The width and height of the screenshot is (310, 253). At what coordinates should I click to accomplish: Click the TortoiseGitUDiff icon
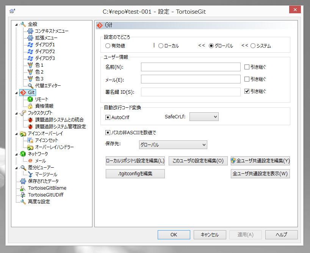[23, 195]
